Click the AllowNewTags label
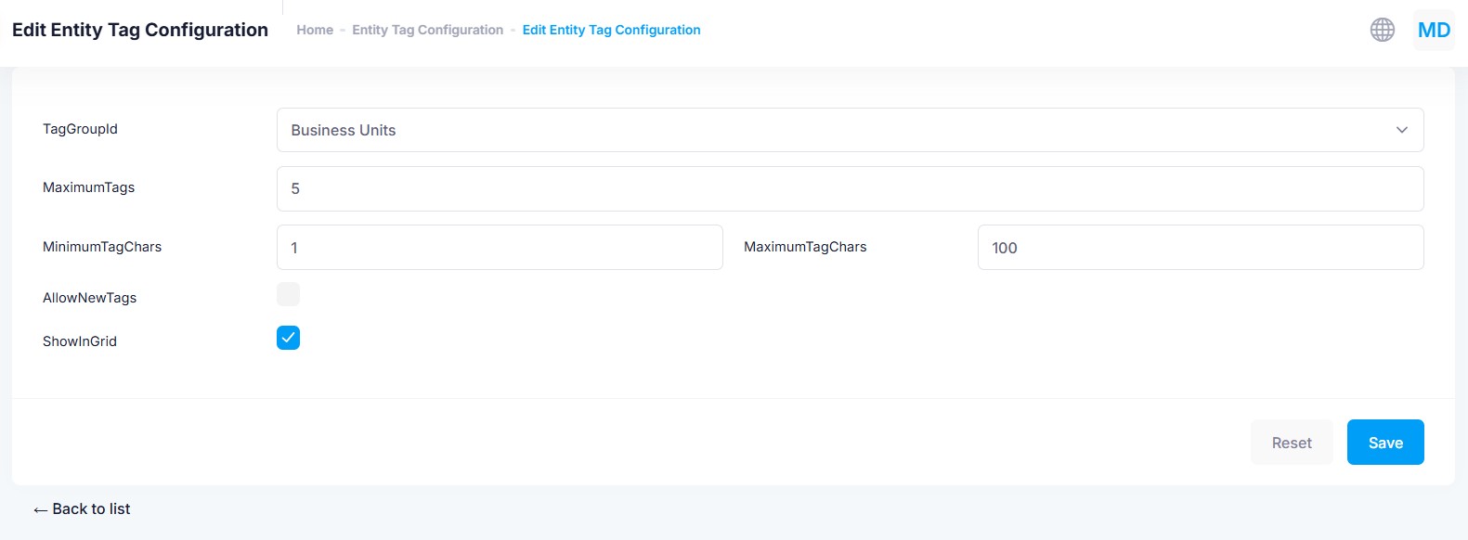Viewport: 1468px width, 540px height. (x=89, y=298)
